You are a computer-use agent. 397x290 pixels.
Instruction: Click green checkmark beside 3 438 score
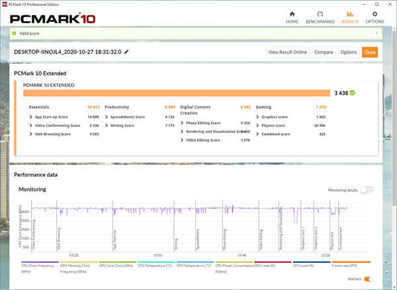coord(352,93)
